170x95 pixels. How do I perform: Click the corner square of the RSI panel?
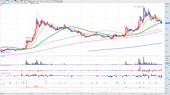(169, 84)
